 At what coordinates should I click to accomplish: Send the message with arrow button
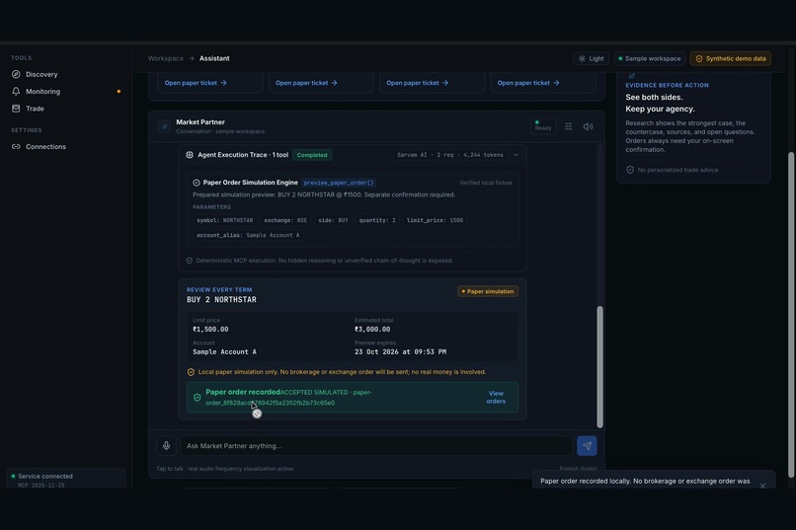point(587,446)
